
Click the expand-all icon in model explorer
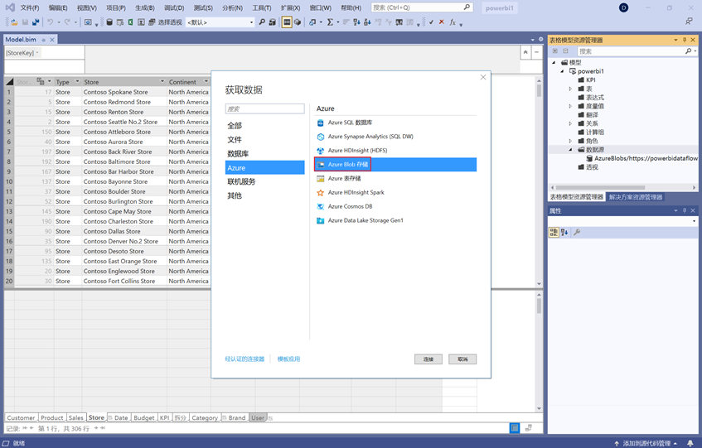[555, 51]
